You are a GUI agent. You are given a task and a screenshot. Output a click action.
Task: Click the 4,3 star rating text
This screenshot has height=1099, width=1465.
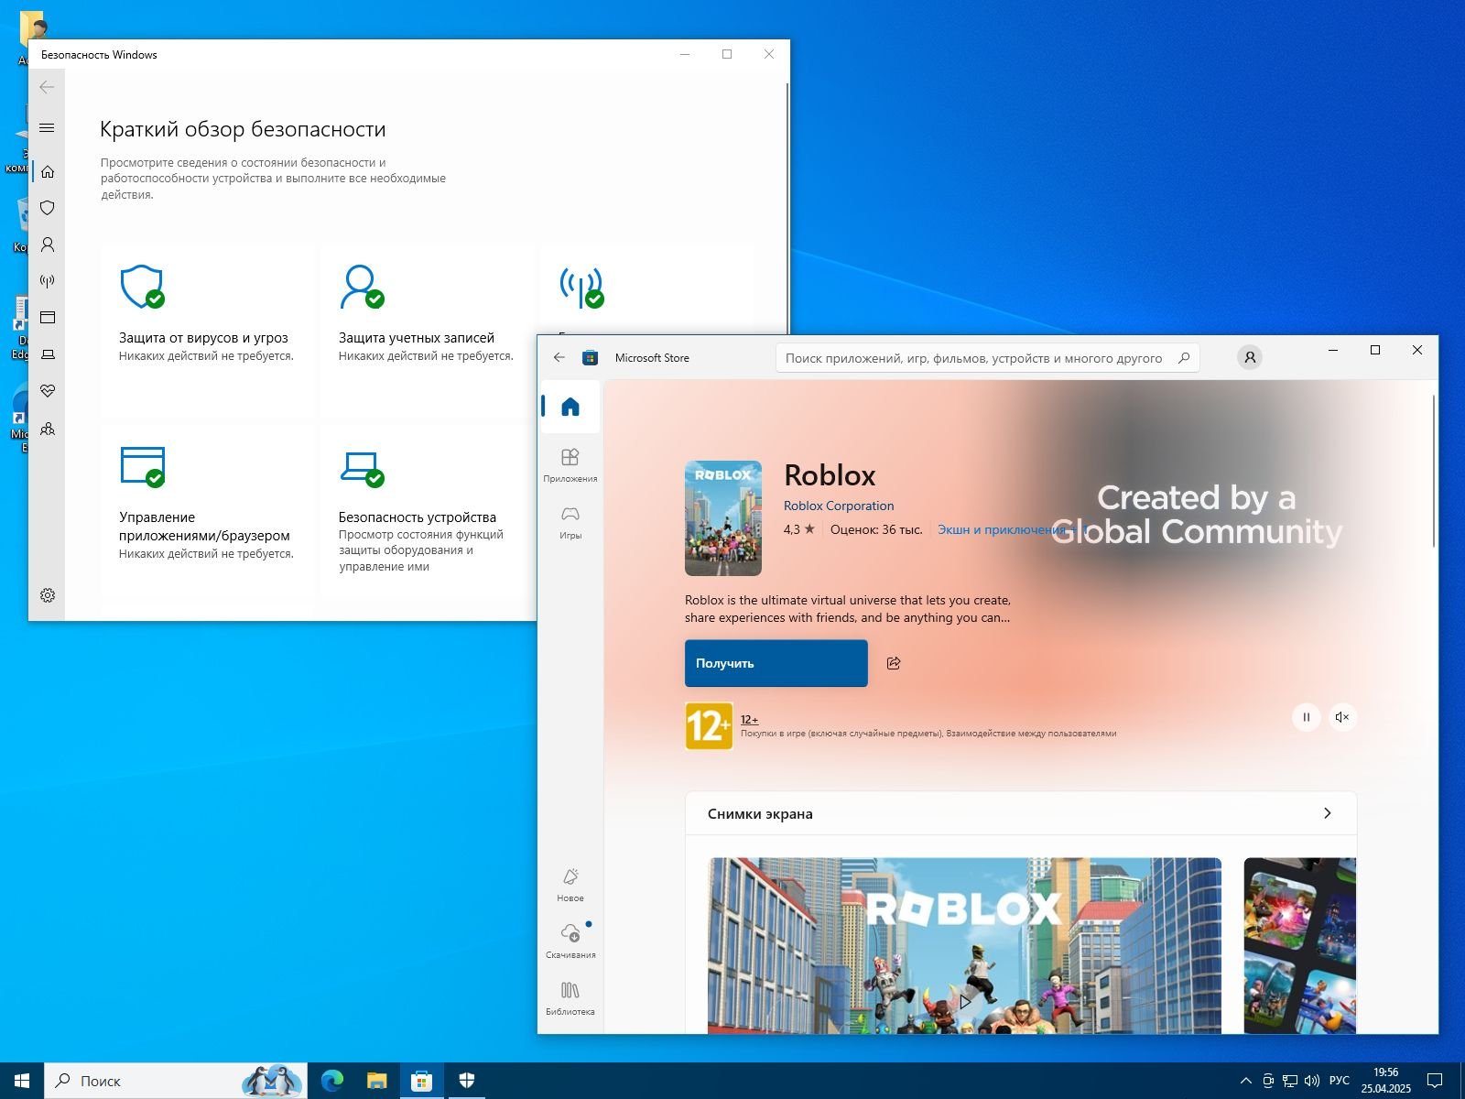tap(798, 529)
